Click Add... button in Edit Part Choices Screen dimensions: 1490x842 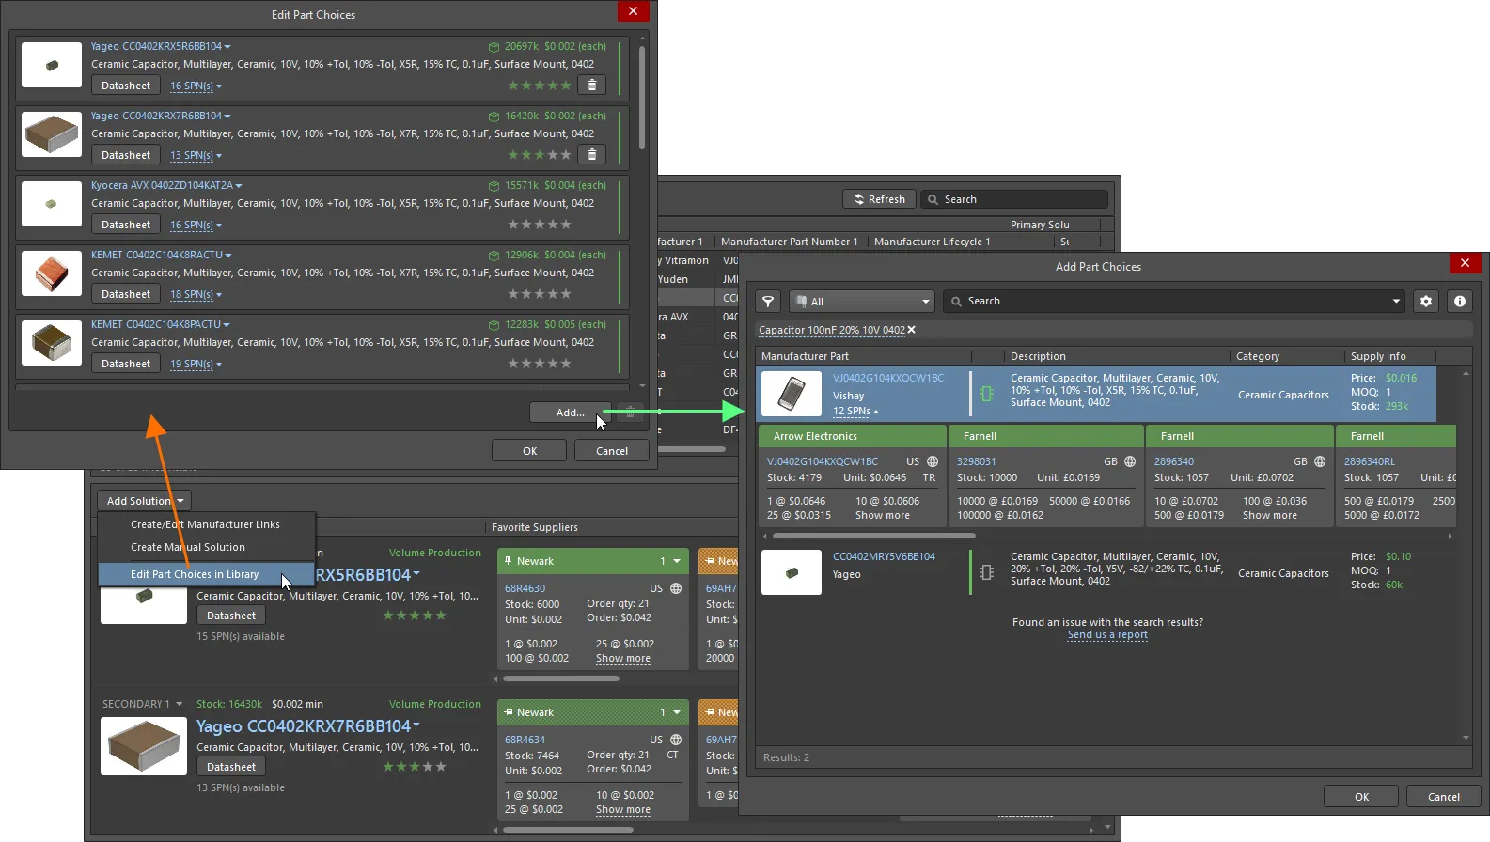point(570,413)
